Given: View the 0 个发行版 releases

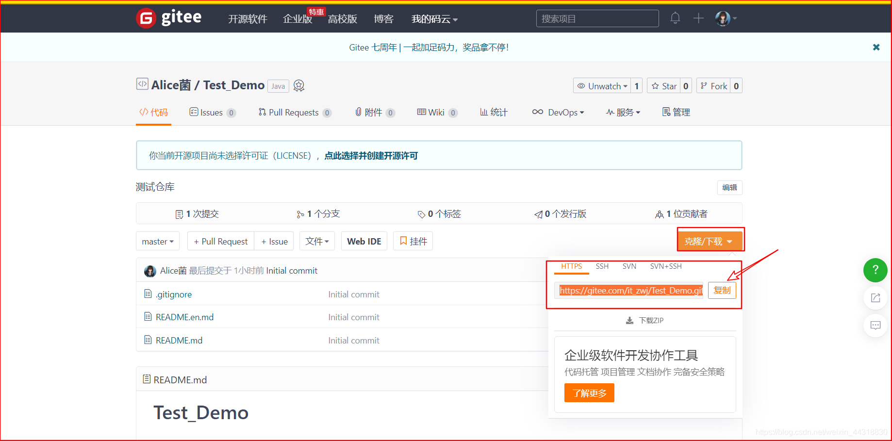Looking at the screenshot, I should click(560, 214).
